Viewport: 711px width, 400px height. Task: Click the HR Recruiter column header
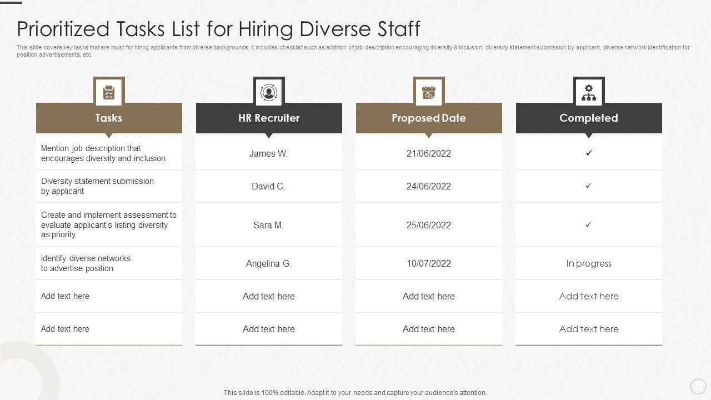tap(269, 118)
